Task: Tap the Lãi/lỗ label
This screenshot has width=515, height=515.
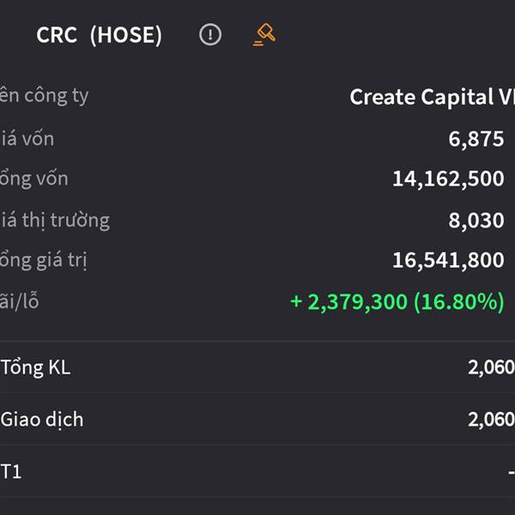Action: pyautogui.click(x=20, y=301)
